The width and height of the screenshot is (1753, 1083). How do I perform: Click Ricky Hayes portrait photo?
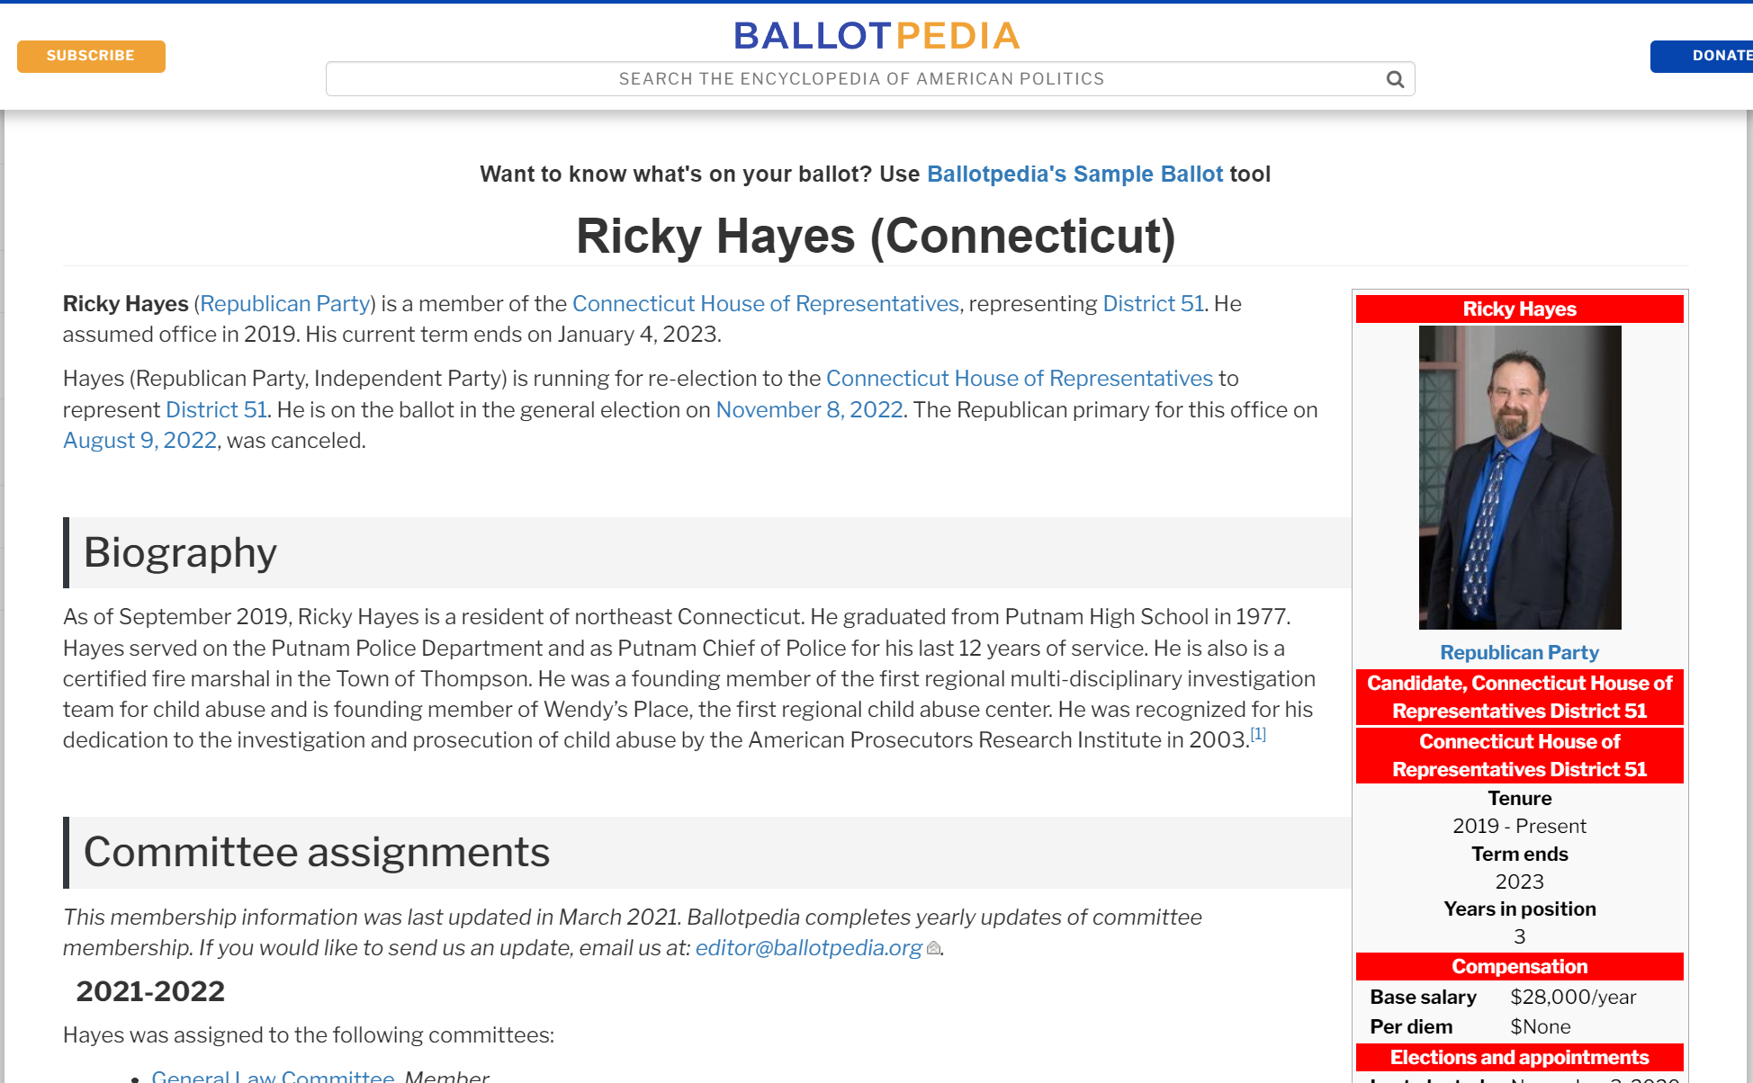click(1520, 478)
